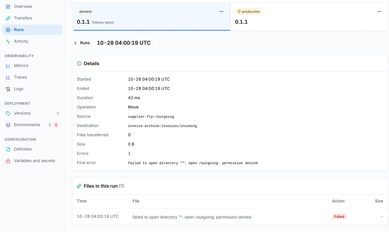The width and height of the screenshot is (389, 232).
Task: Open Metrics under Observability
Action: (x=32, y=66)
